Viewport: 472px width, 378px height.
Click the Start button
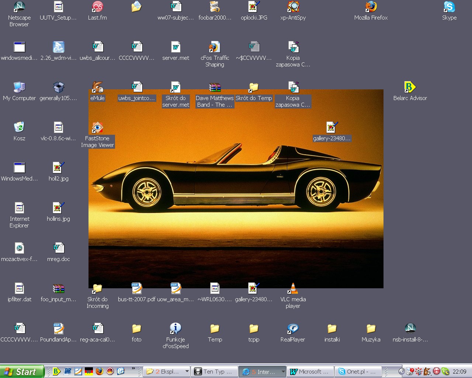[21, 371]
